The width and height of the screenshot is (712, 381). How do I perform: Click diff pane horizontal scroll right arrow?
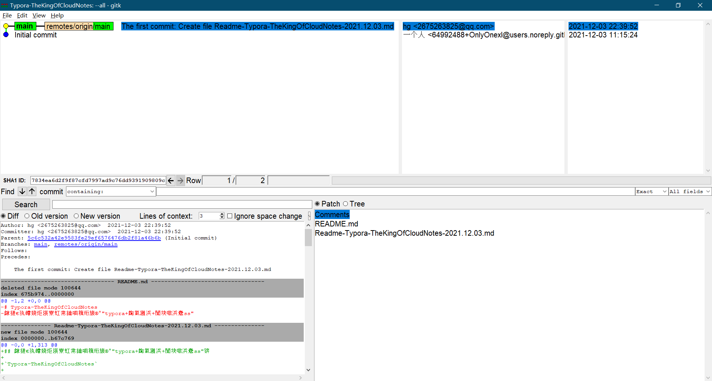(301, 378)
